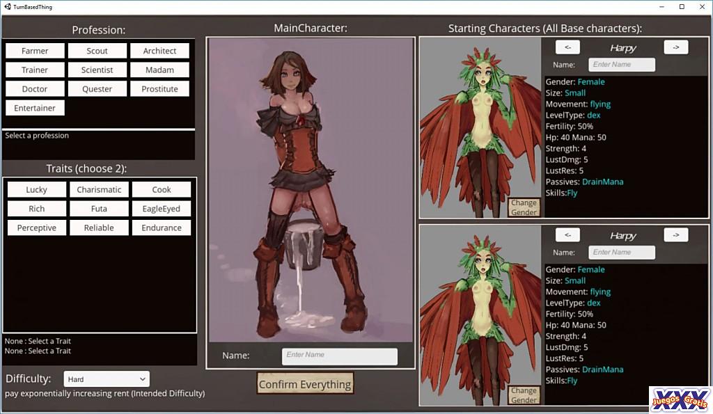
Task: Pick the Architect profession
Action: pyautogui.click(x=159, y=51)
